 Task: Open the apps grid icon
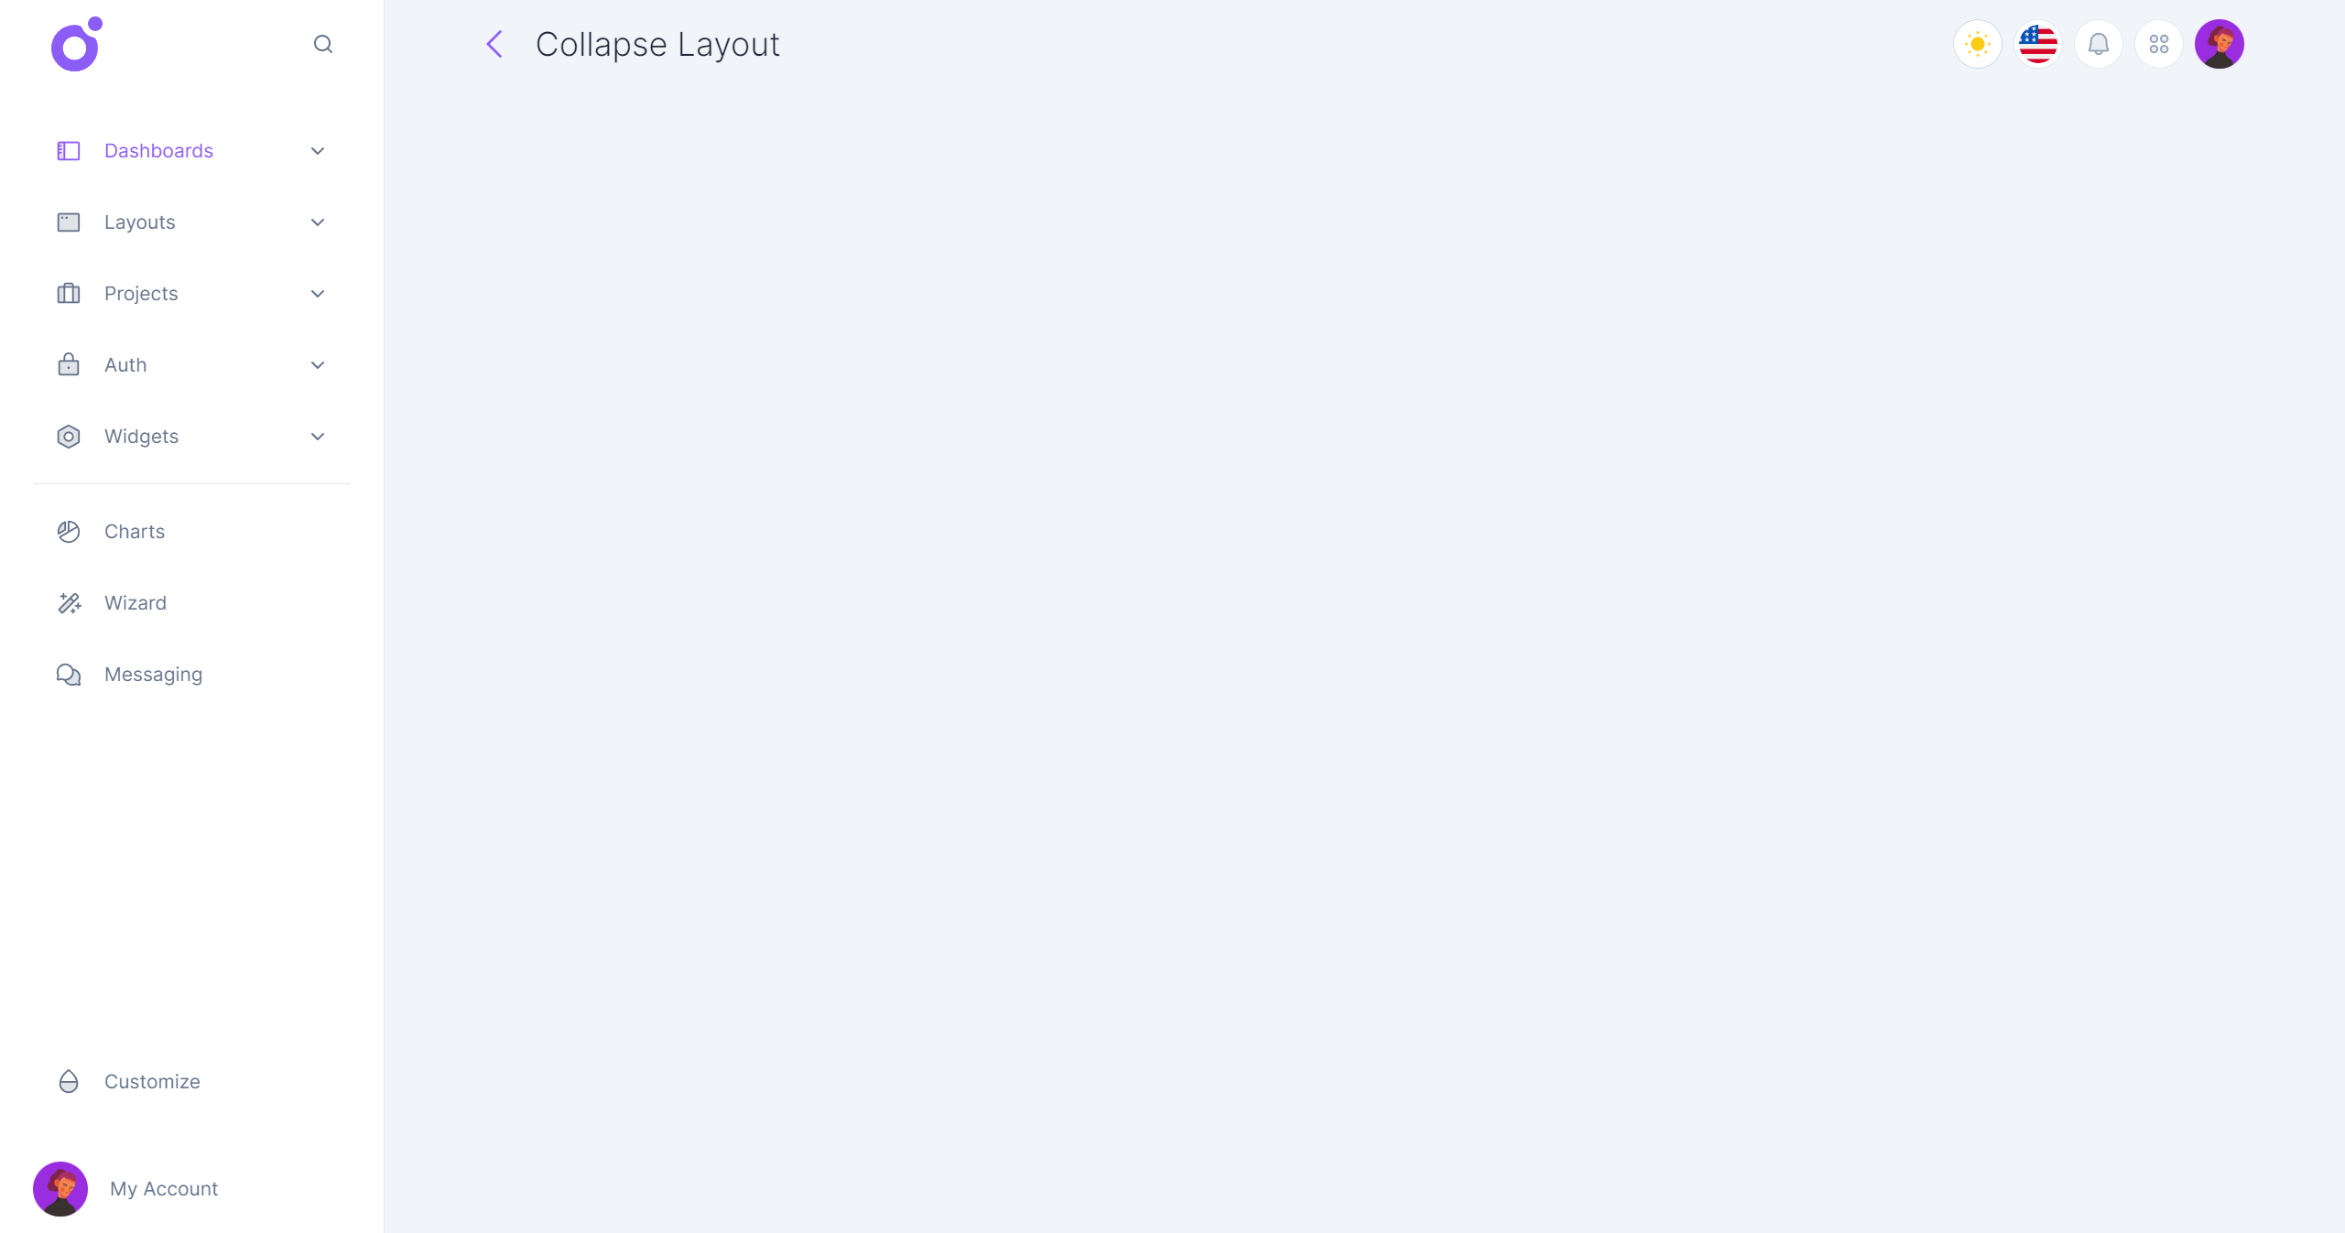coord(2158,44)
